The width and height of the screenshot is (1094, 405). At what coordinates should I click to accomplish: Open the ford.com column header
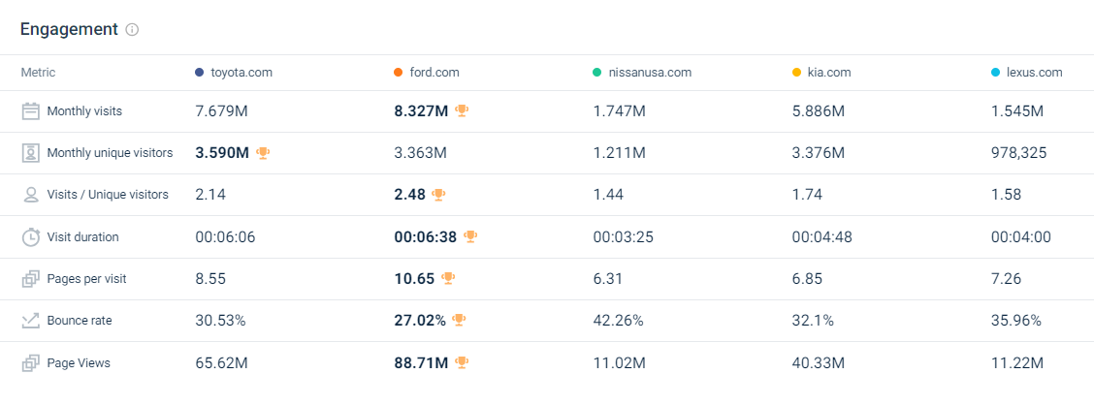click(x=434, y=73)
